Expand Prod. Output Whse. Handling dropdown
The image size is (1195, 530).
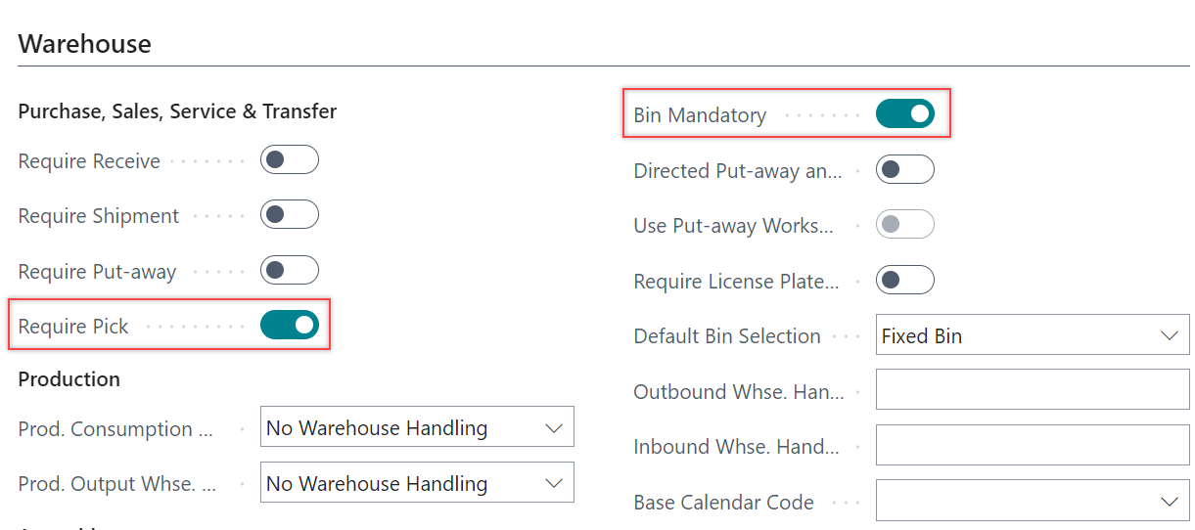tap(417, 484)
